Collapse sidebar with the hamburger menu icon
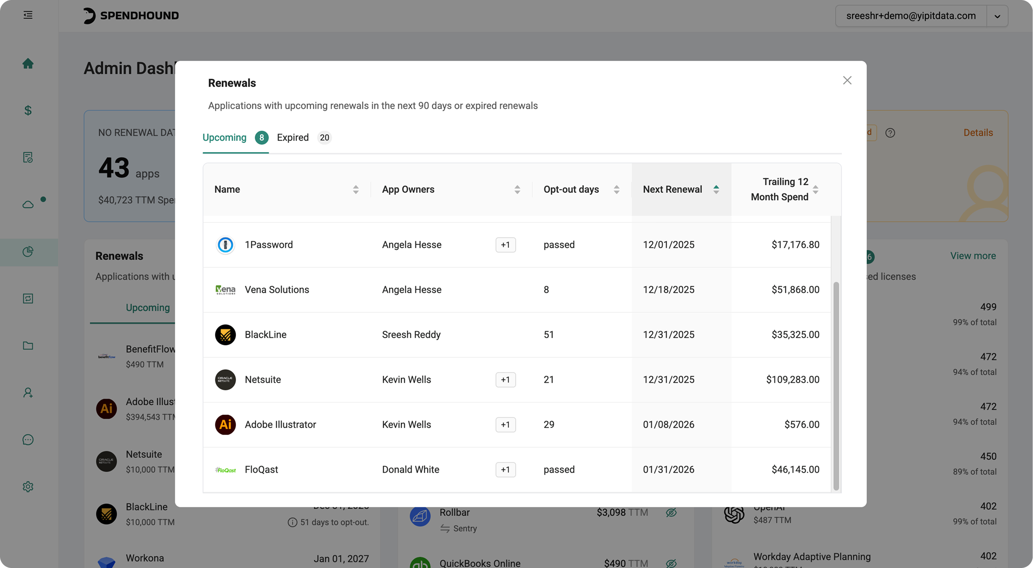This screenshot has height=568, width=1033. point(28,15)
